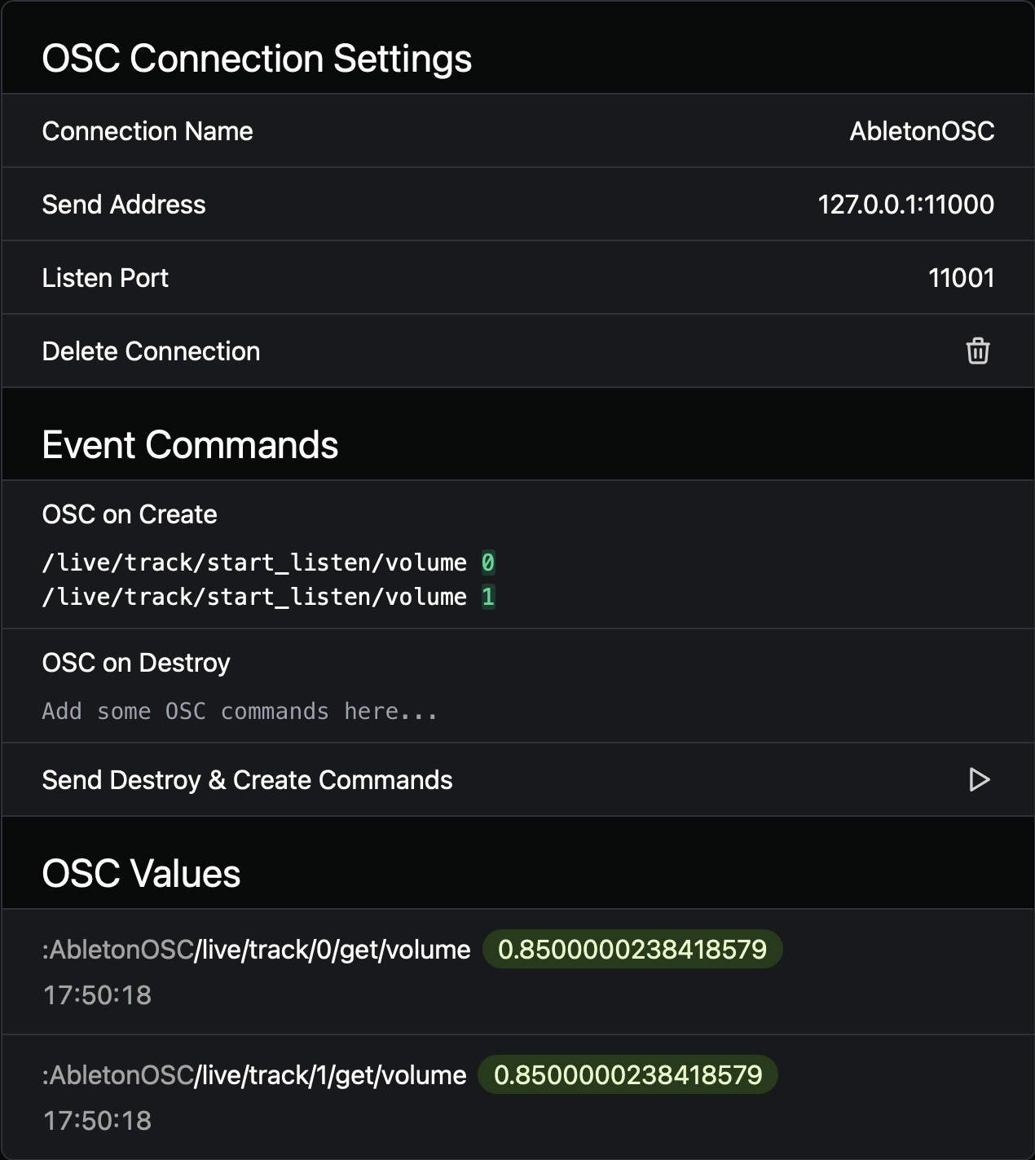Click the OSC Values section heading
1035x1160 pixels.
141,874
